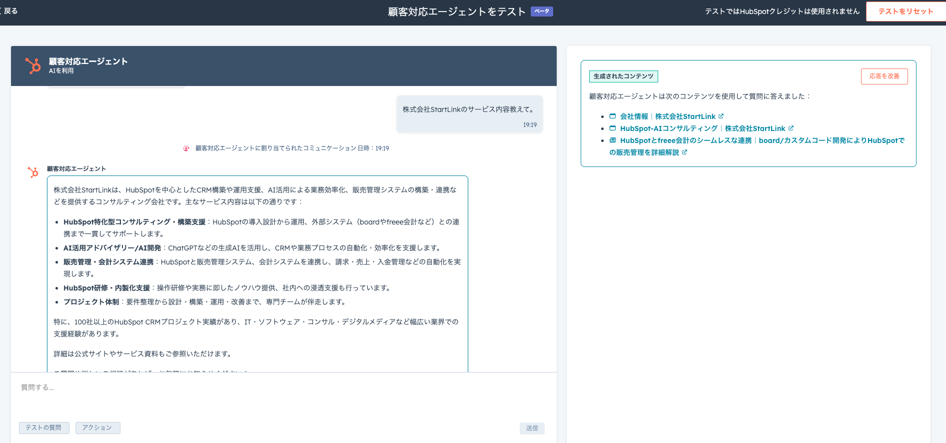Open the アクション menu
Viewport: 946px width, 443px height.
(97, 428)
